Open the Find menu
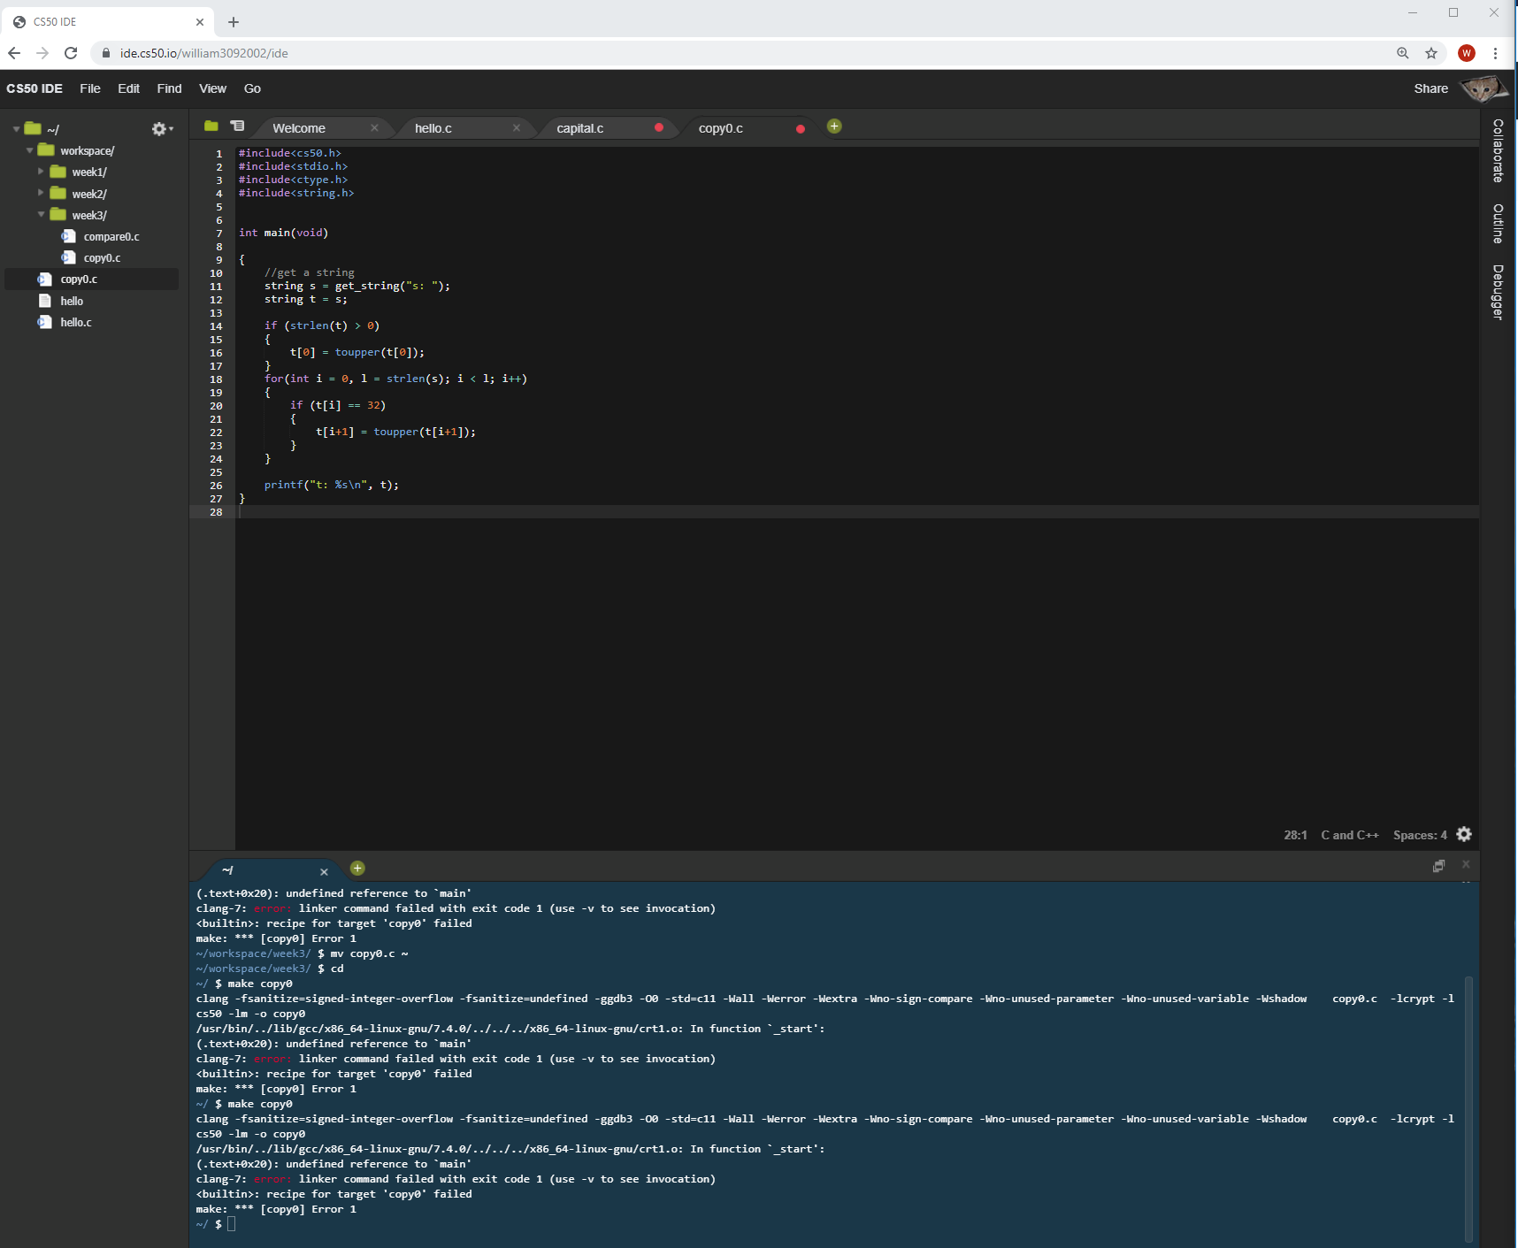 (x=169, y=88)
